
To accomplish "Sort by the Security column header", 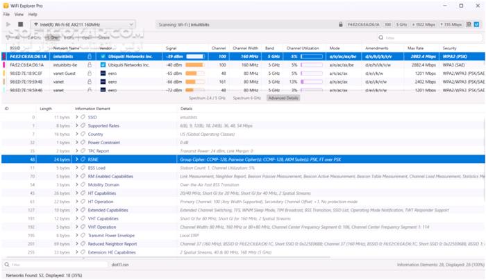I will [x=449, y=49].
